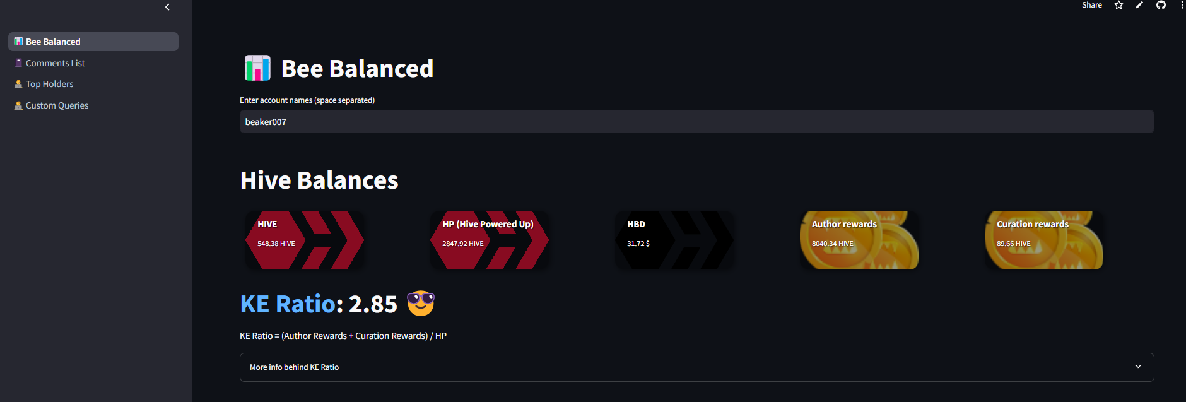Select the HP Hive Powered Up card
Viewport: 1186px width, 402px height.
coord(489,240)
